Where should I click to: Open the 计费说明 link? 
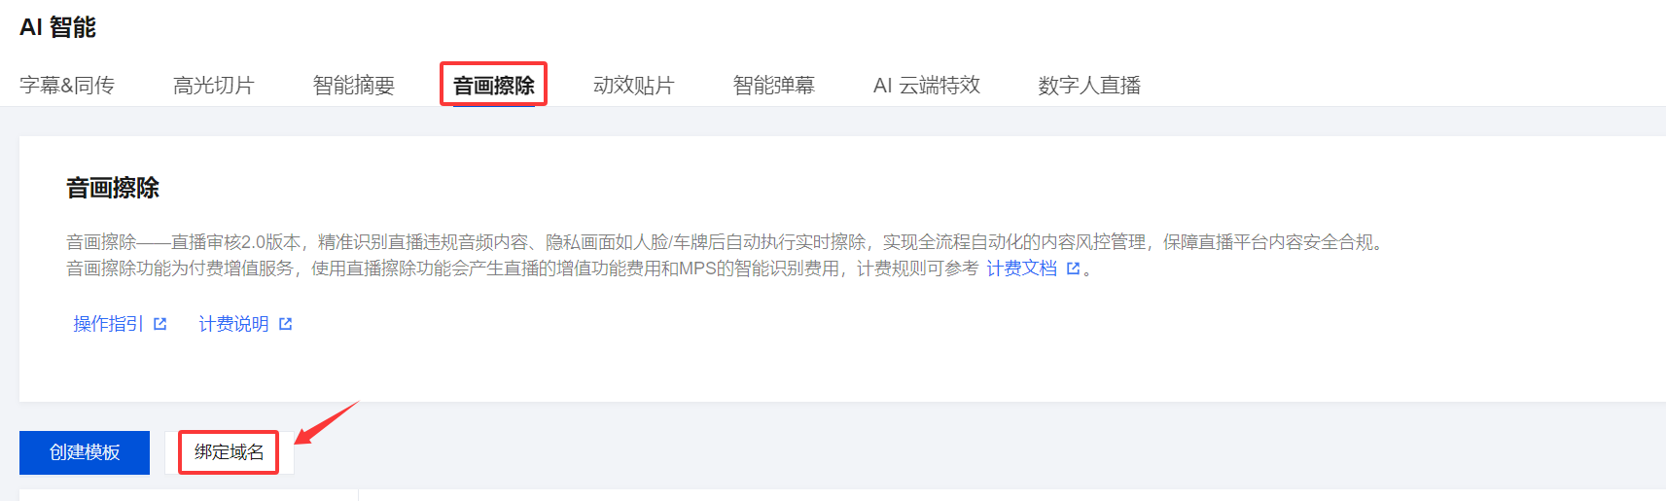234,324
